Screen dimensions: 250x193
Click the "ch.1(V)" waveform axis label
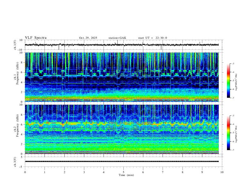pyautogui.click(x=15, y=45)
